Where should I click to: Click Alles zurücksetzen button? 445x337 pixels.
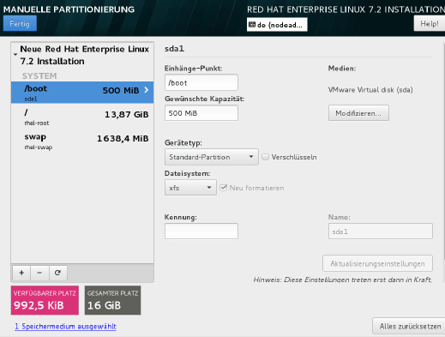(x=409, y=326)
